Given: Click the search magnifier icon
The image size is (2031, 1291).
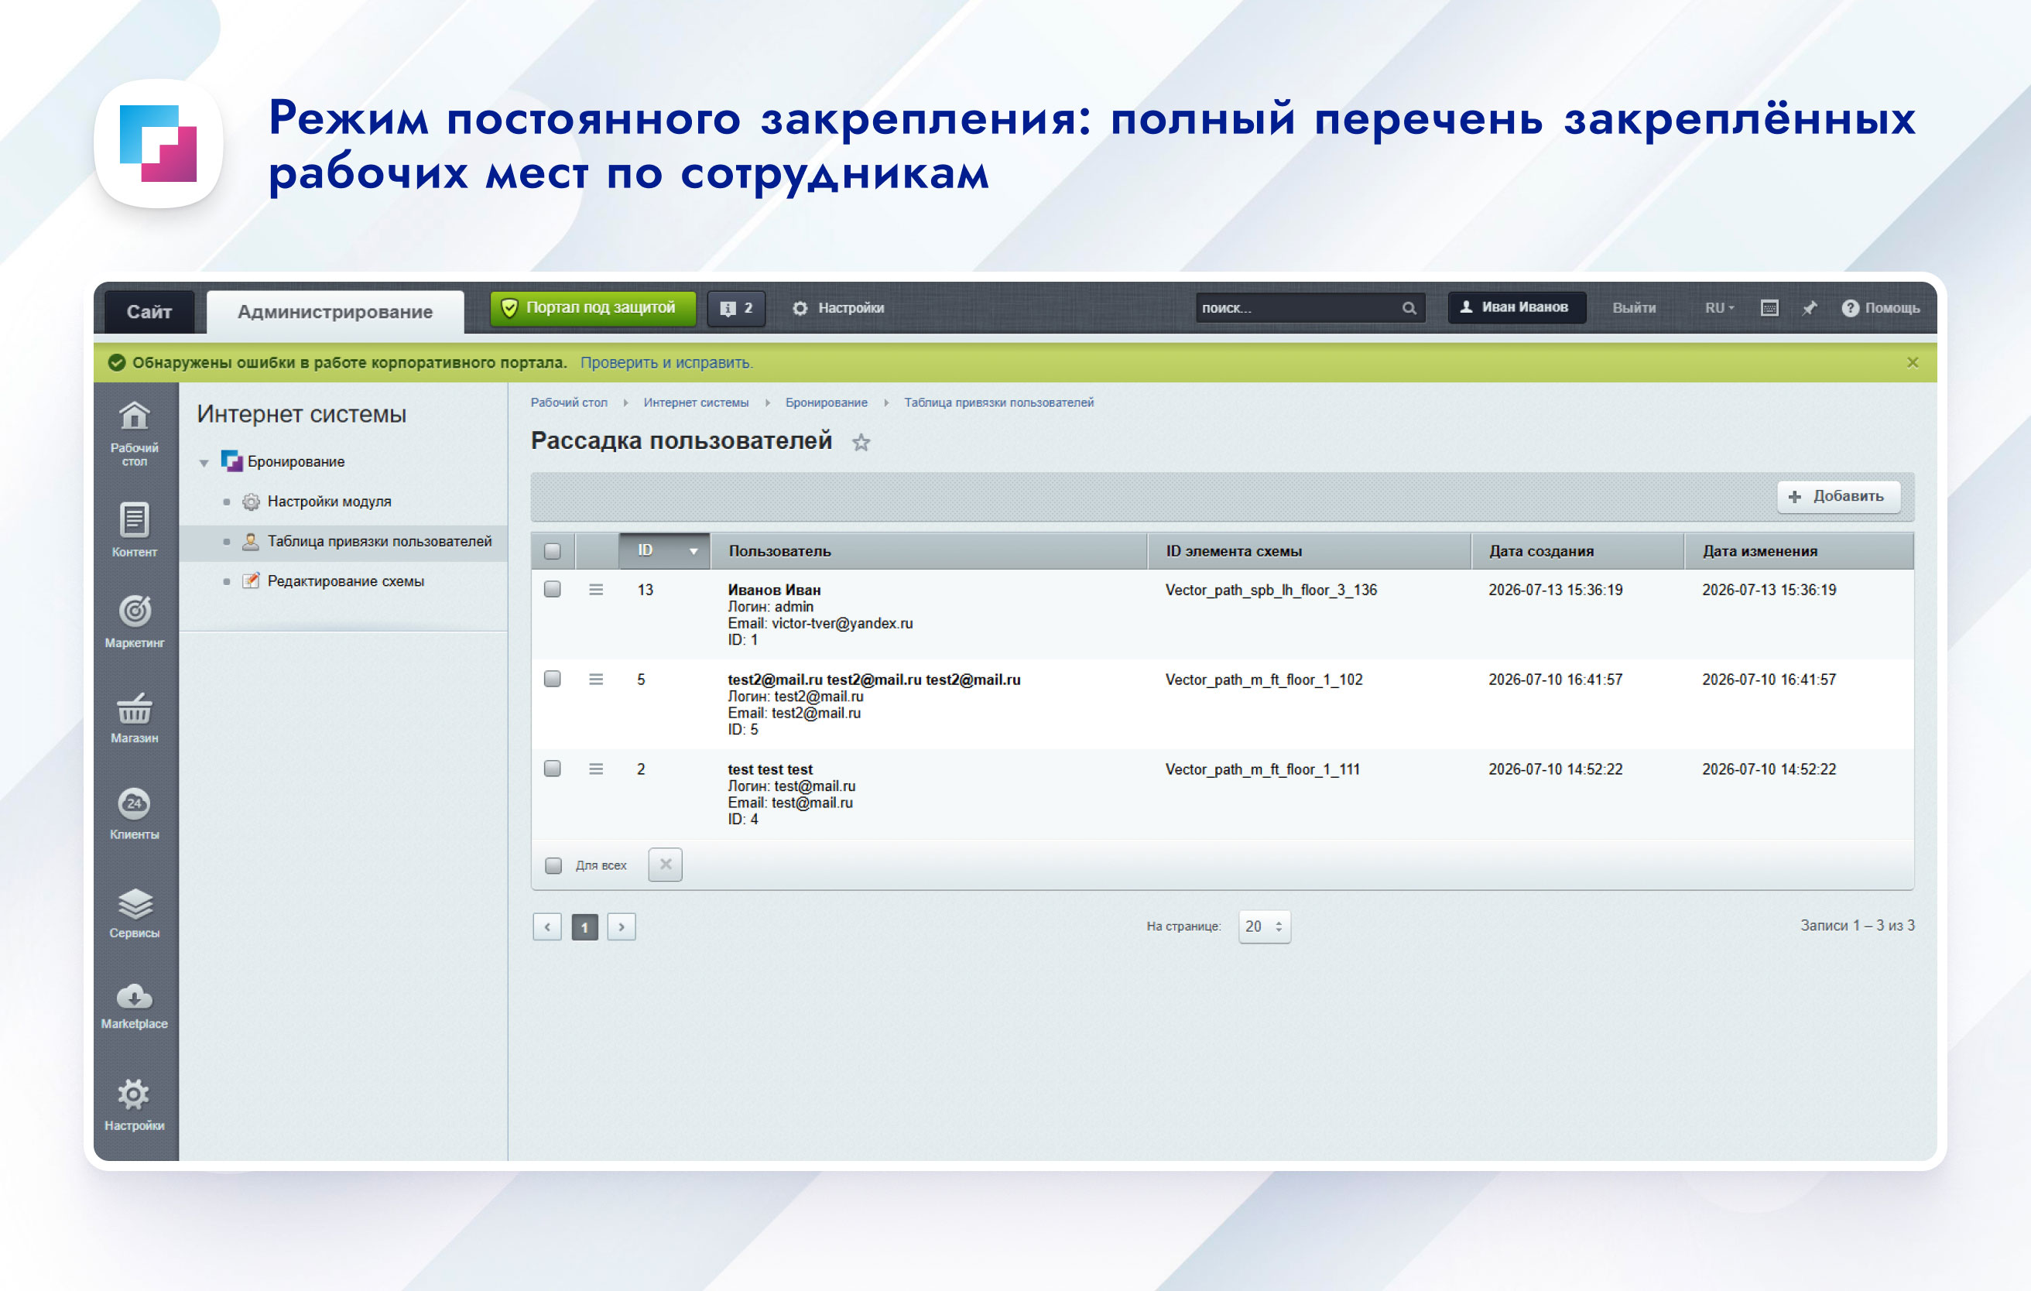Looking at the screenshot, I should [x=1409, y=308].
